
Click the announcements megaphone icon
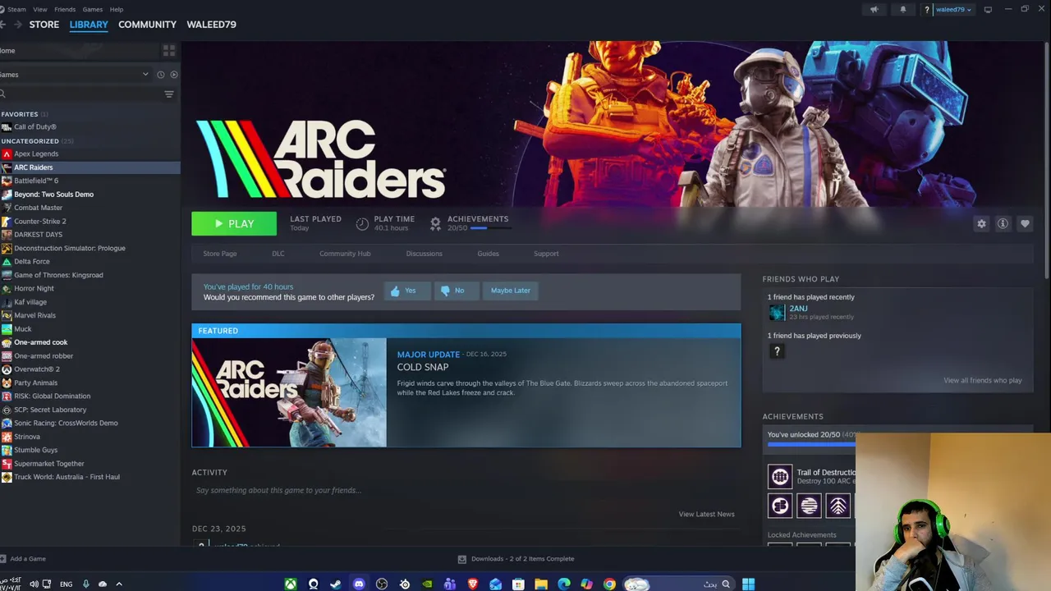coord(874,10)
